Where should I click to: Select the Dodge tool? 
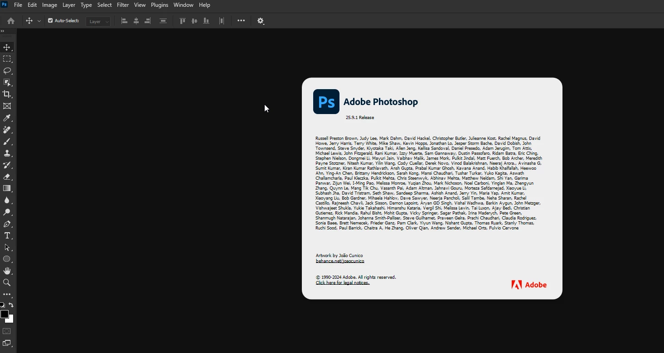pyautogui.click(x=7, y=212)
